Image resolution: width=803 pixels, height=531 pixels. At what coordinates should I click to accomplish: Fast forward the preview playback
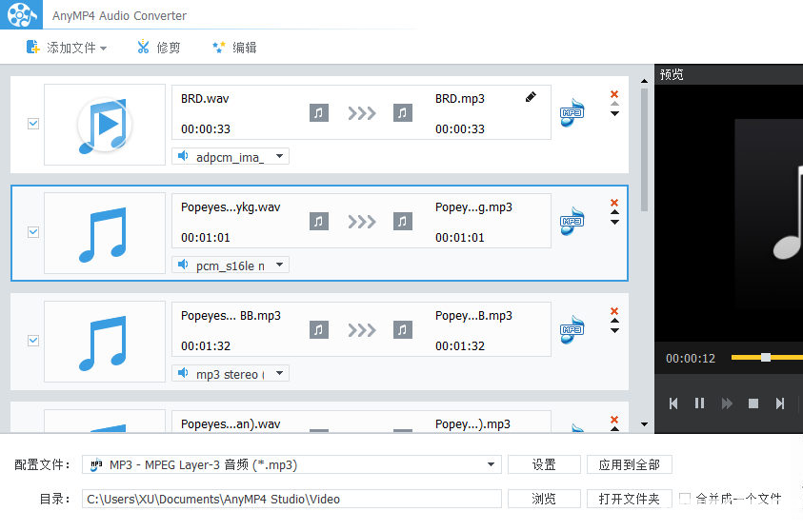pyautogui.click(x=727, y=403)
